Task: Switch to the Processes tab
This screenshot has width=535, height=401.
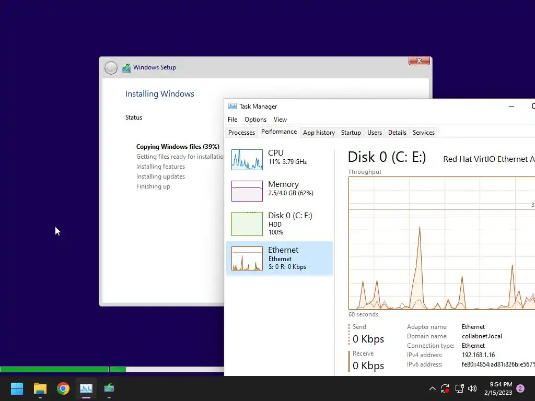Action: [x=241, y=133]
